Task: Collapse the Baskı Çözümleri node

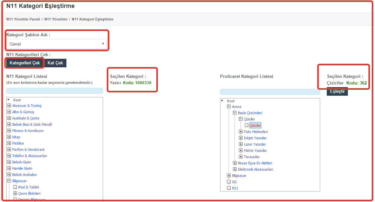Action: point(235,113)
